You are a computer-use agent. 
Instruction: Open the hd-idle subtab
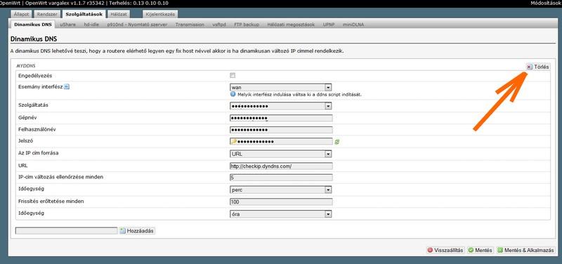point(91,25)
